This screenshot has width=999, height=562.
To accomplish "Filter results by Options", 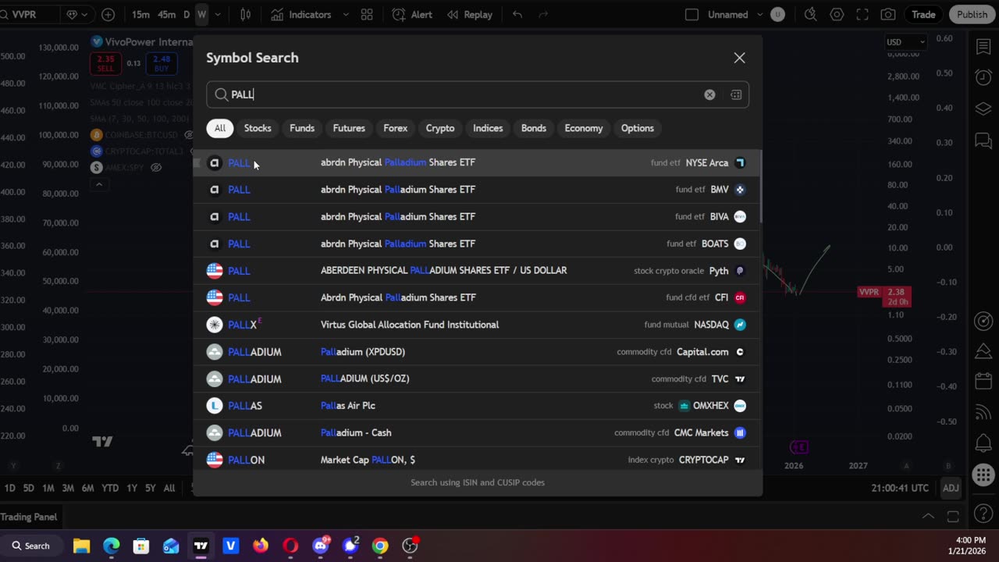I will pyautogui.click(x=638, y=128).
